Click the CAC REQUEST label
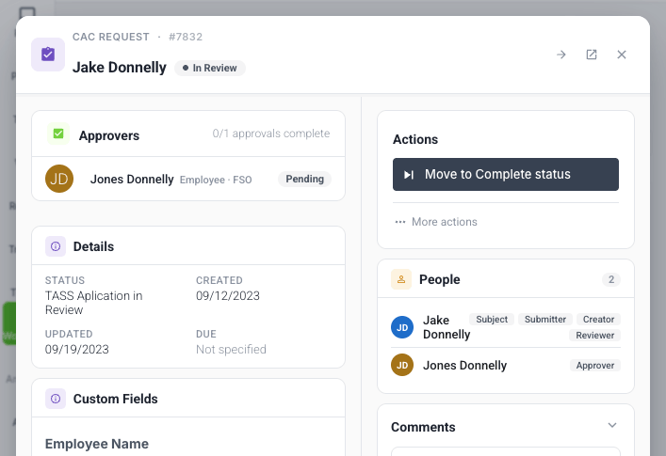Screen dimensions: 666x456 [111, 37]
